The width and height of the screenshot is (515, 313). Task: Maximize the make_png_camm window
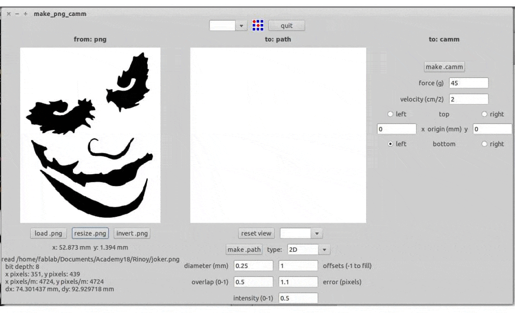click(25, 14)
